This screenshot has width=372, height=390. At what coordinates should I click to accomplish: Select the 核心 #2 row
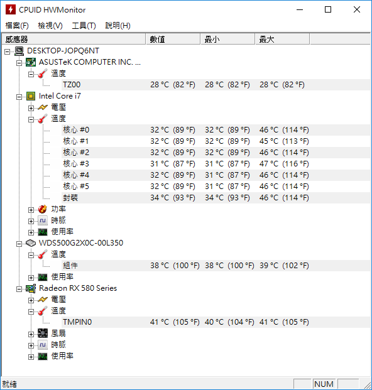tap(216, 153)
